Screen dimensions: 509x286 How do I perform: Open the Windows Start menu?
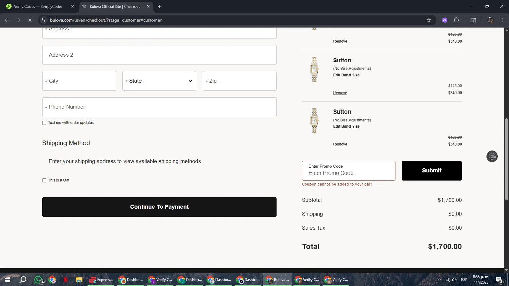(7, 280)
